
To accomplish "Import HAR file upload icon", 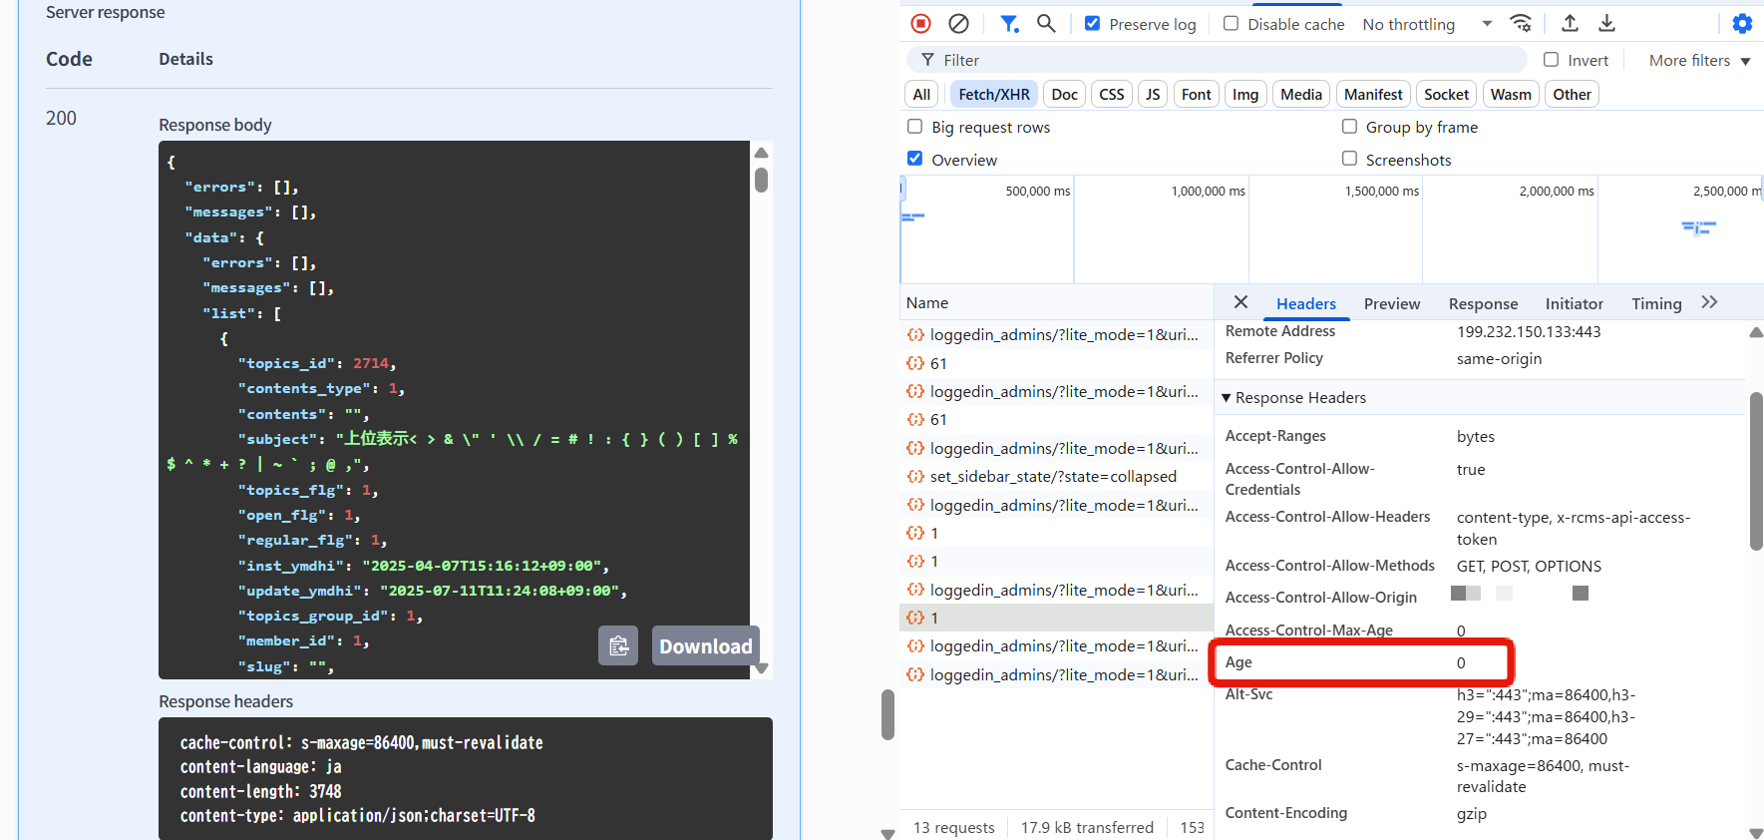I will [1570, 23].
